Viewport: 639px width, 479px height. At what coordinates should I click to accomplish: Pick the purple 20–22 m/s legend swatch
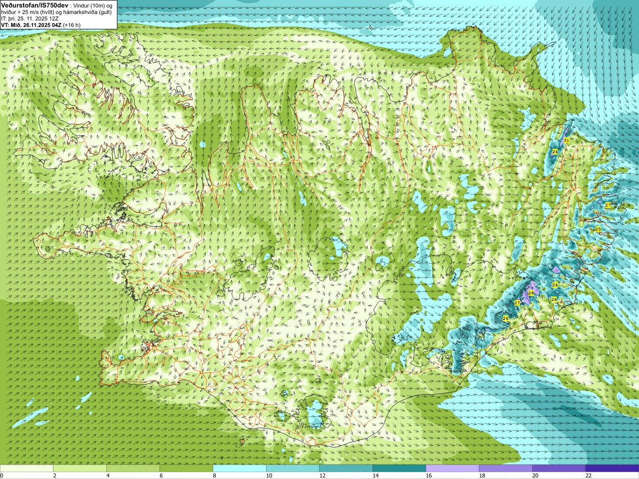[559, 468]
